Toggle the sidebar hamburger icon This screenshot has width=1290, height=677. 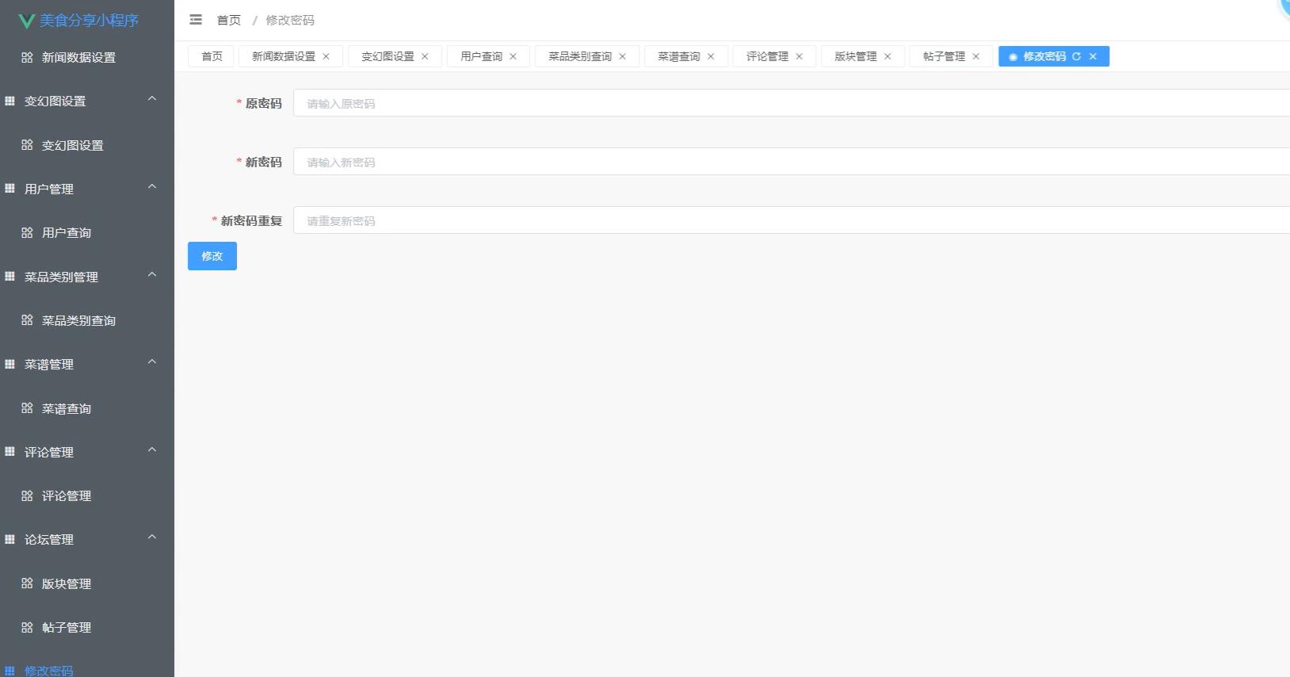[x=196, y=20]
